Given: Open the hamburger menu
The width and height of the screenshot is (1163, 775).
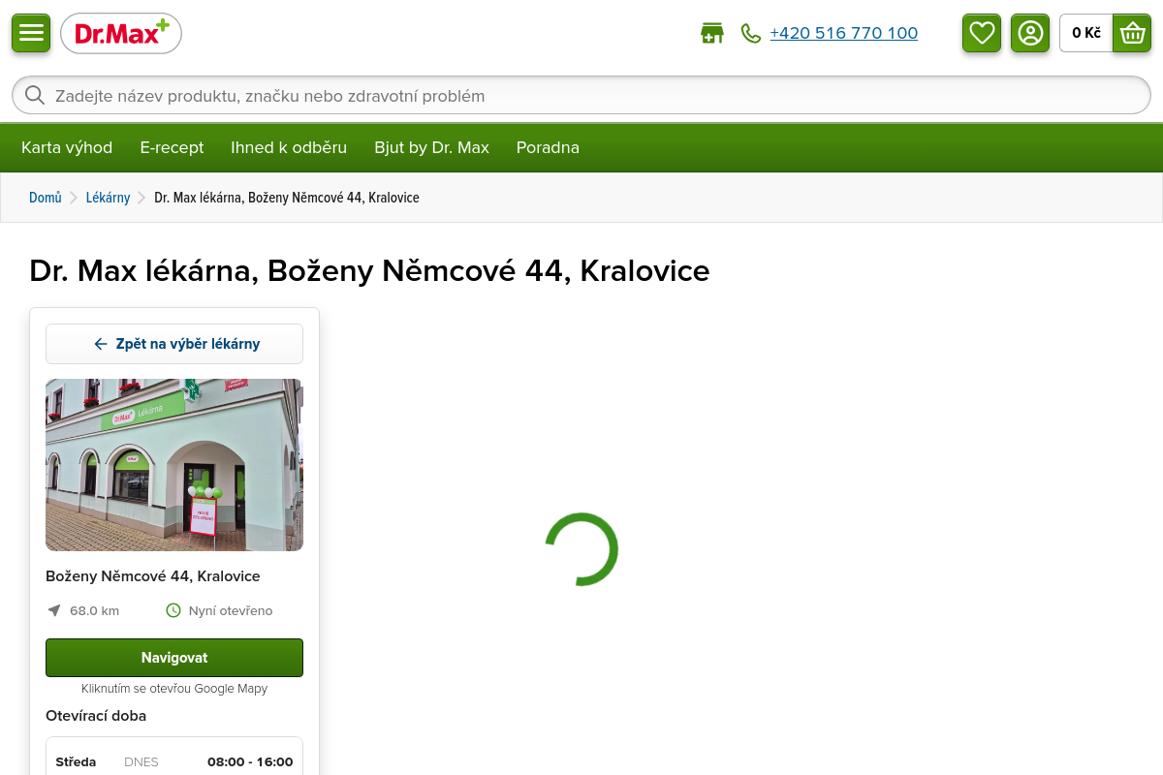Looking at the screenshot, I should tap(31, 33).
